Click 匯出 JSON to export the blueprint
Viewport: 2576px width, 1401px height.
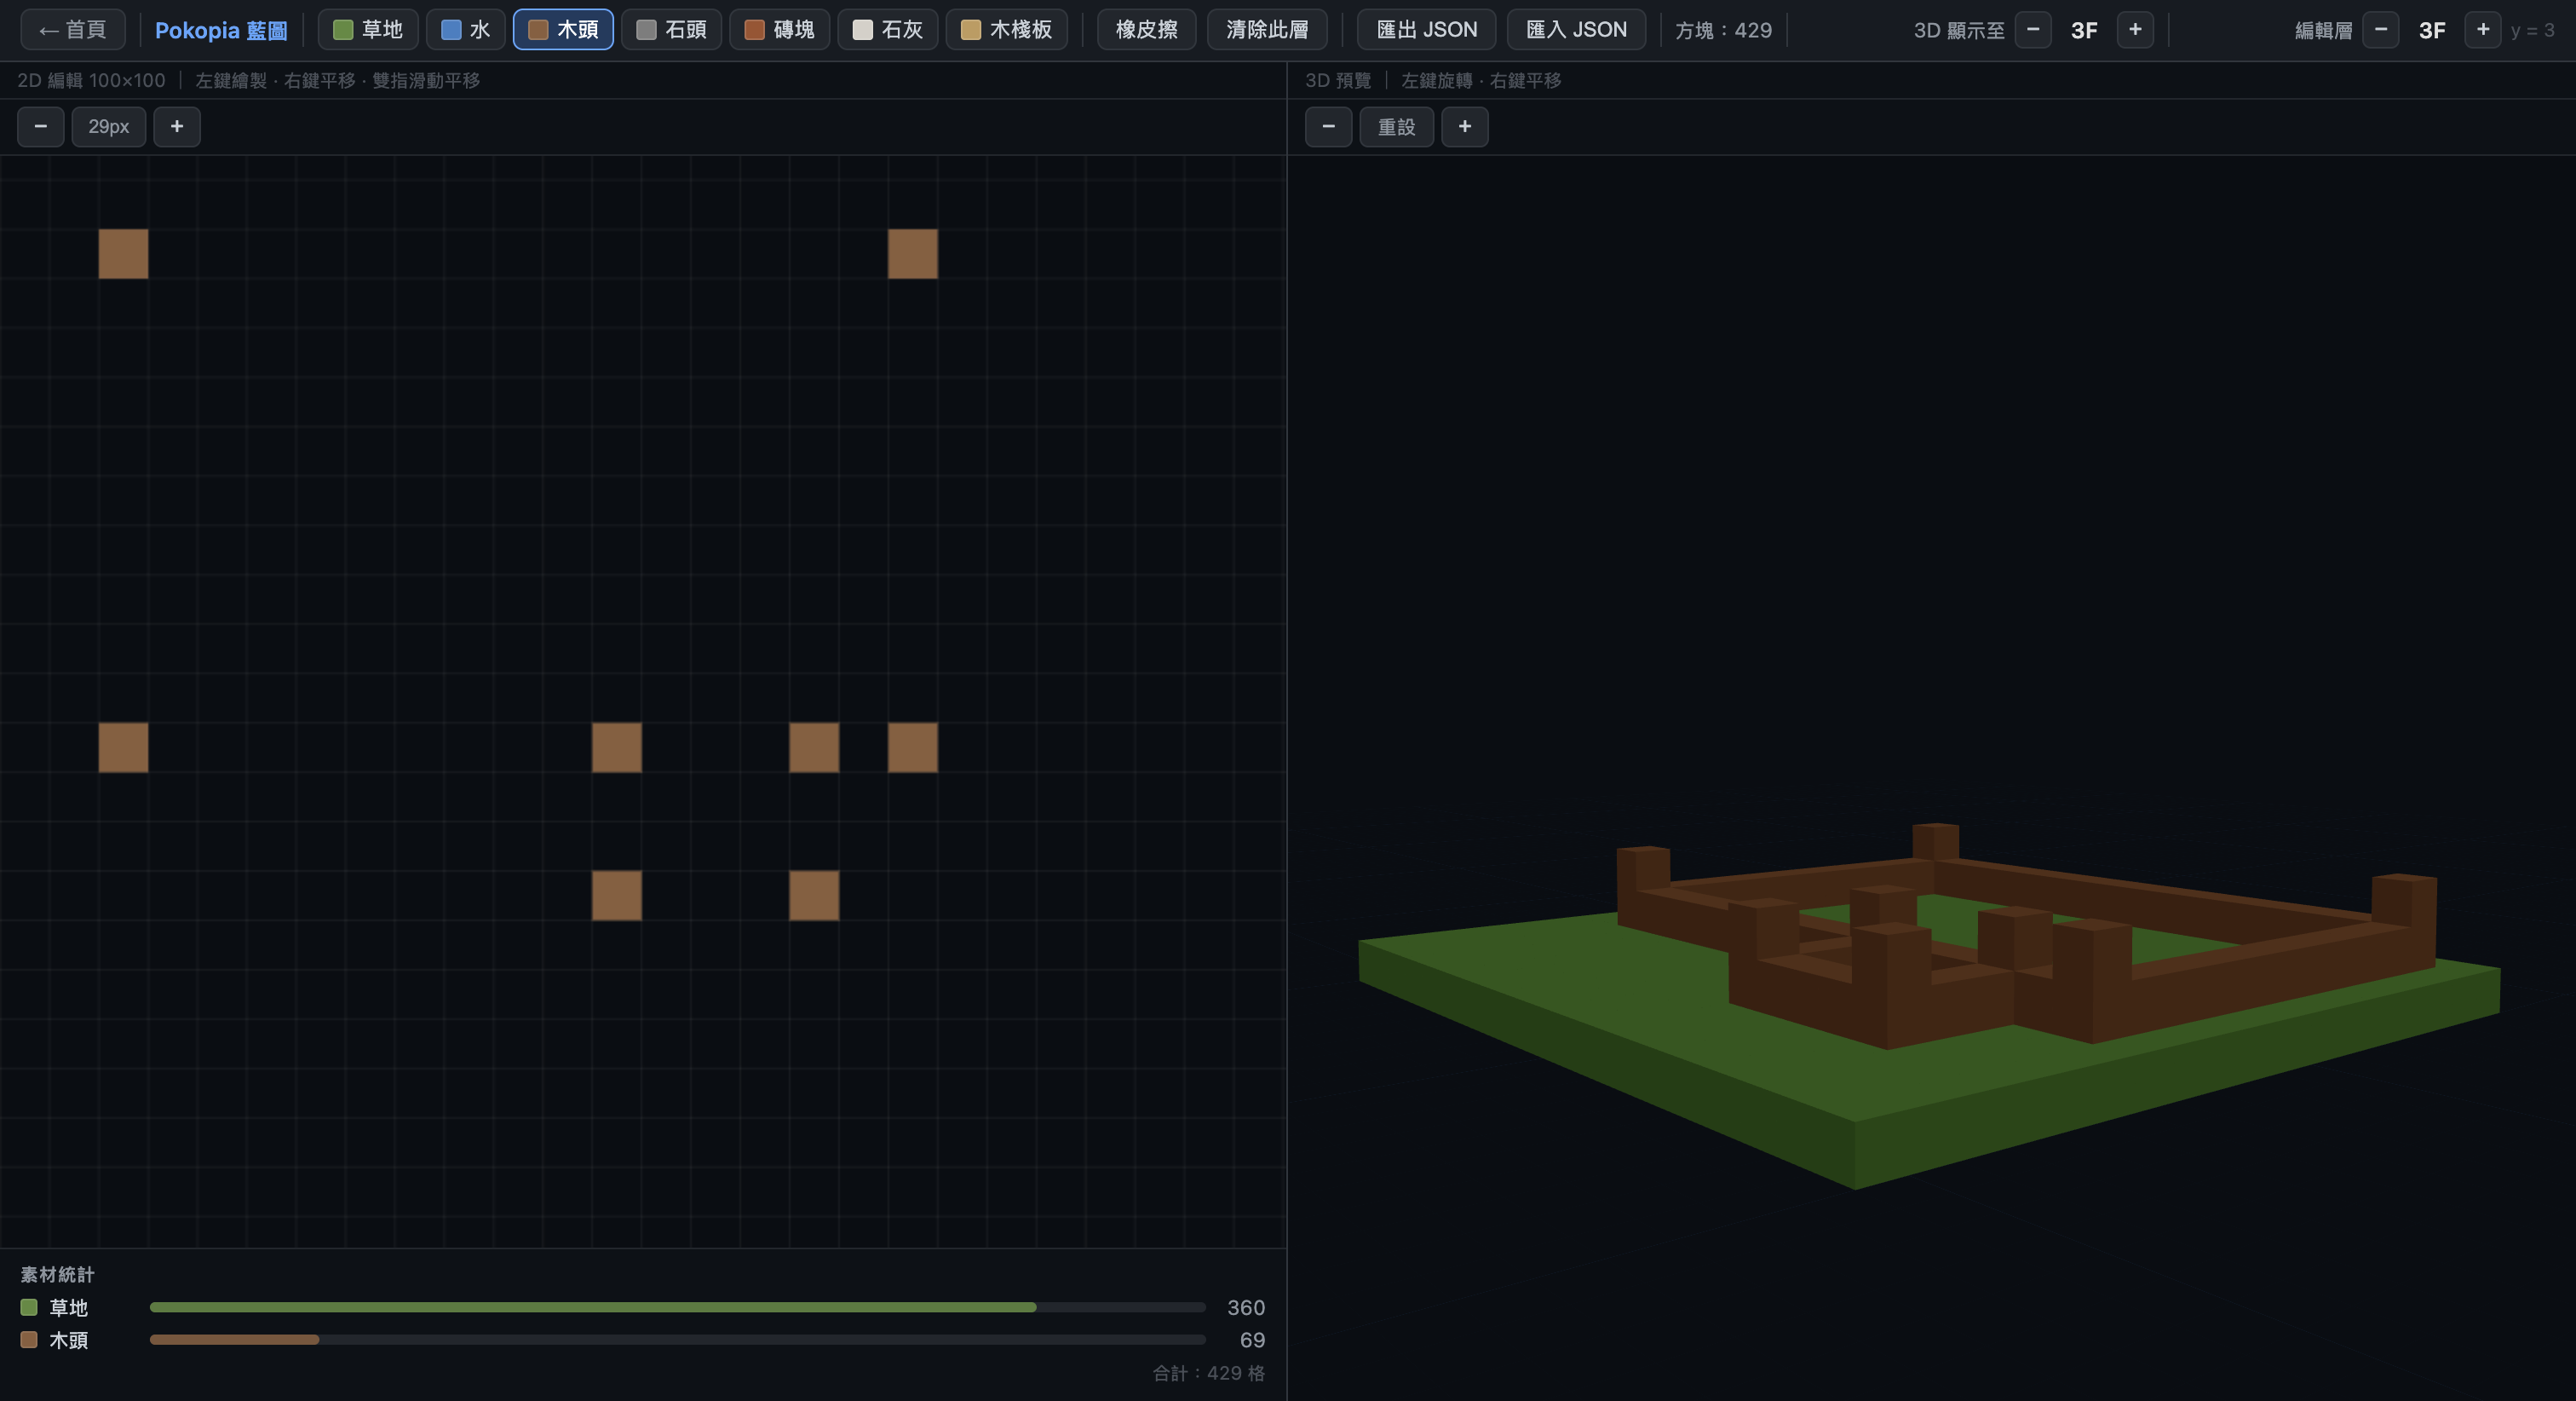pyautogui.click(x=1425, y=29)
